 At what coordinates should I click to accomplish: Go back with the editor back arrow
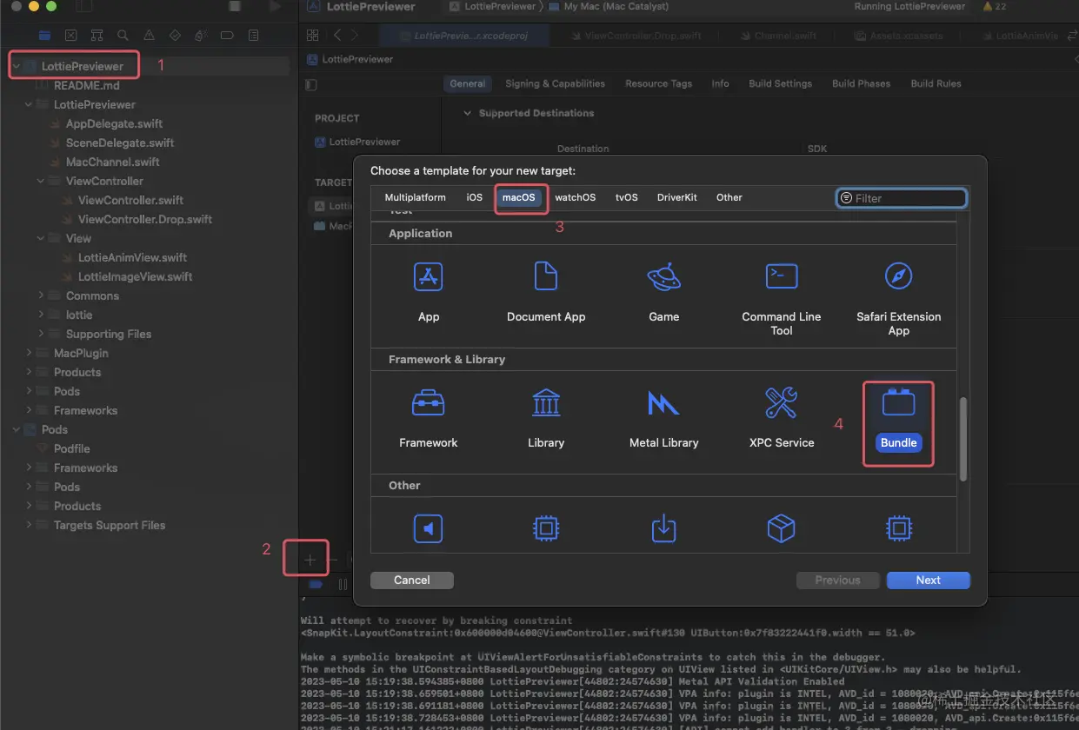[x=337, y=36]
